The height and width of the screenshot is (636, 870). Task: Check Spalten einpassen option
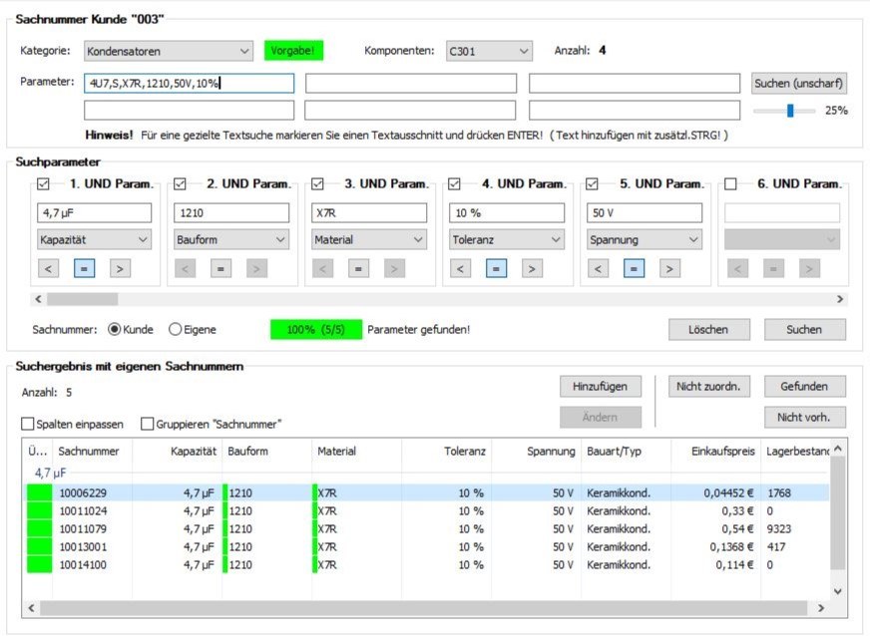point(28,425)
